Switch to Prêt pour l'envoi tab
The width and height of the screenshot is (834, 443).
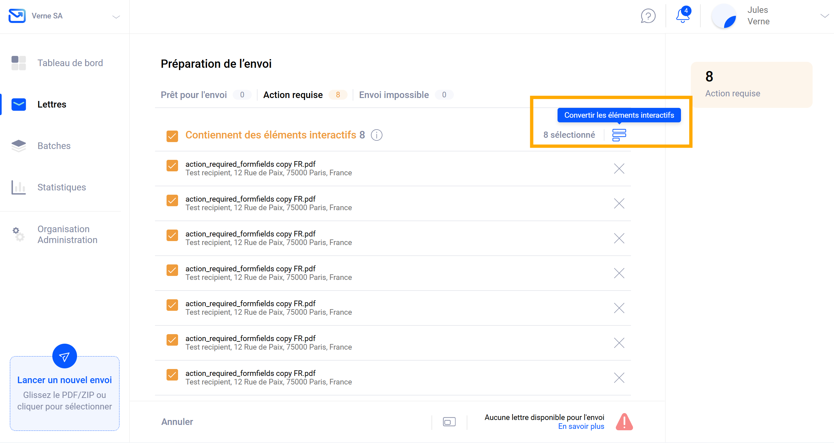click(x=194, y=95)
